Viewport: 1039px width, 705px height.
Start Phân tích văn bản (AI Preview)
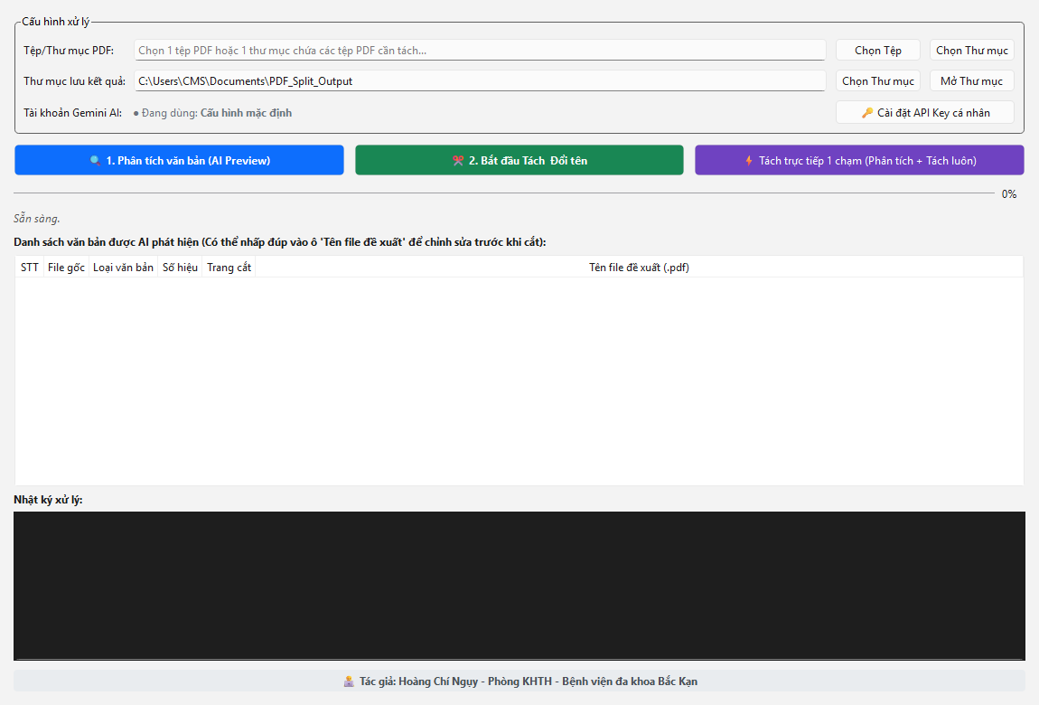179,160
